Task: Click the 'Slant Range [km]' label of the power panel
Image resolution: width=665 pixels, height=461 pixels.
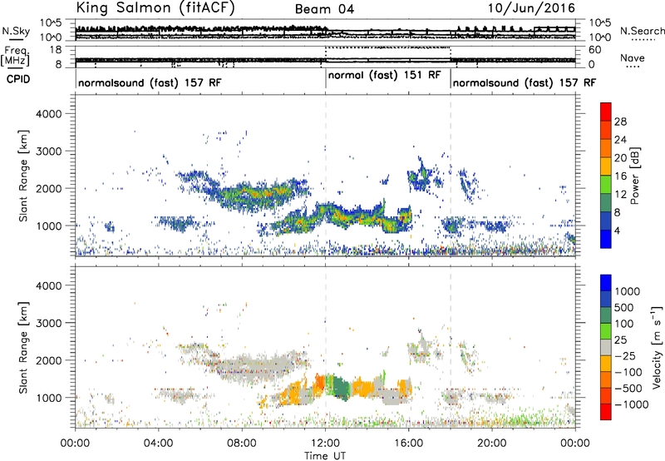Action: pos(23,176)
